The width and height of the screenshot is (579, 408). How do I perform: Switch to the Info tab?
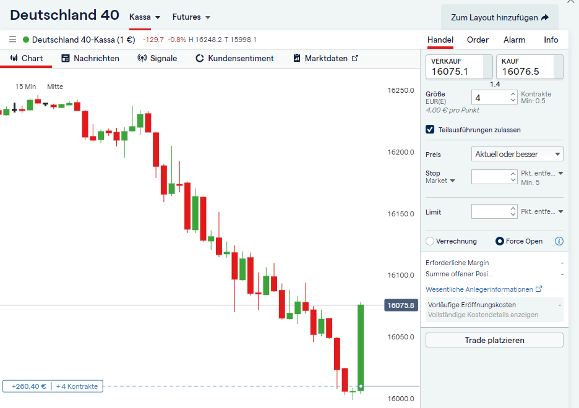(551, 40)
